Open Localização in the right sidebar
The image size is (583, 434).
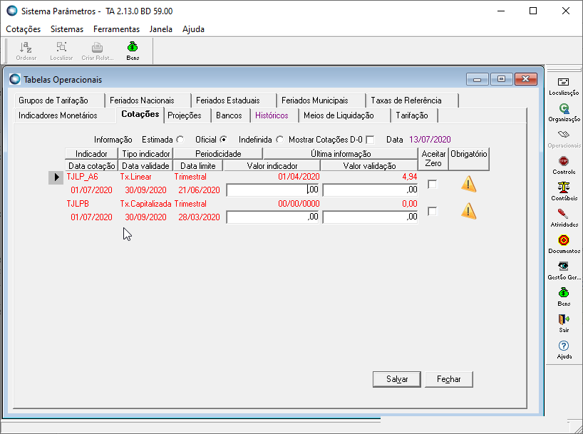tap(564, 86)
